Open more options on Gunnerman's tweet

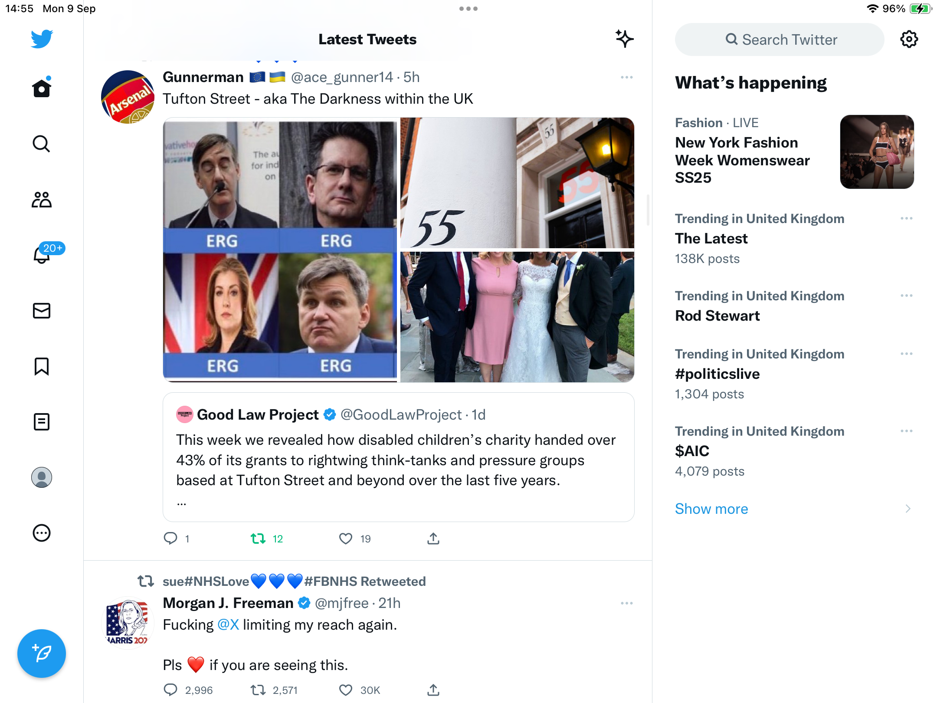(627, 77)
